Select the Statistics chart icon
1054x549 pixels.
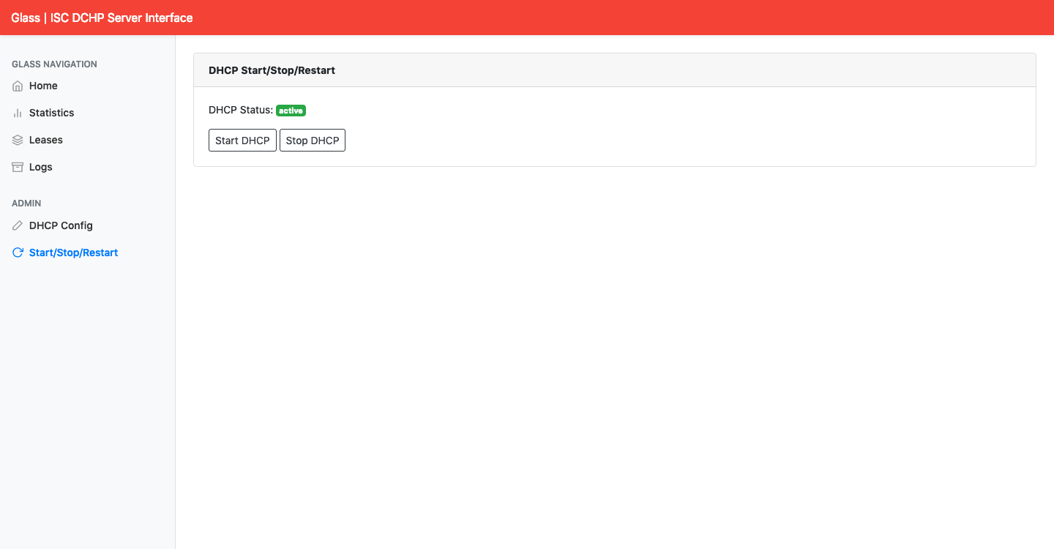coord(17,113)
